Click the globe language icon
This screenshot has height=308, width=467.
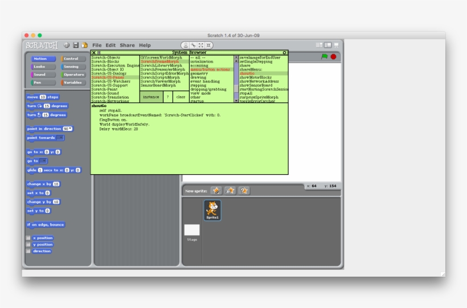(x=67, y=46)
